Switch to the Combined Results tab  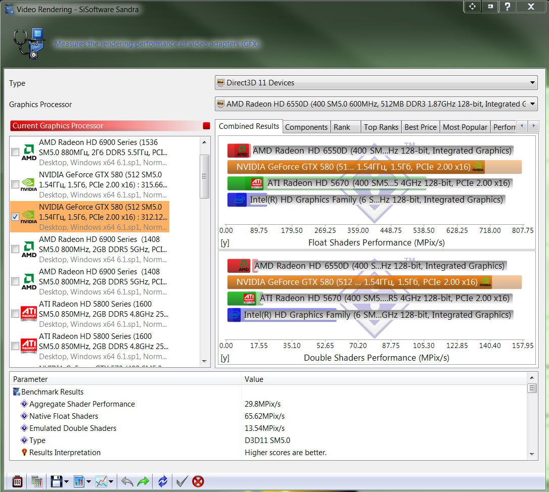(249, 126)
